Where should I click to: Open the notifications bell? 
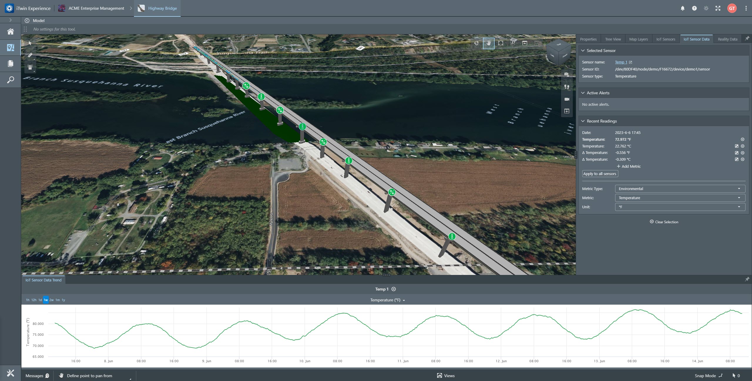pos(682,8)
